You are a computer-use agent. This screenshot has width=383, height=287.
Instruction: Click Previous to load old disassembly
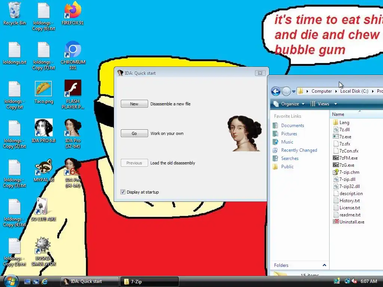pyautogui.click(x=134, y=163)
